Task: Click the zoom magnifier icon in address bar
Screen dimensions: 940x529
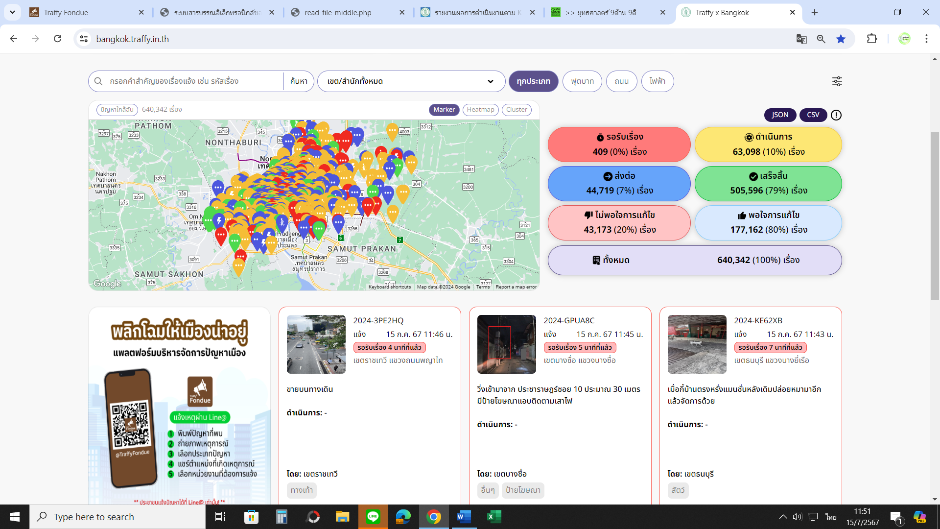Action: (x=821, y=39)
